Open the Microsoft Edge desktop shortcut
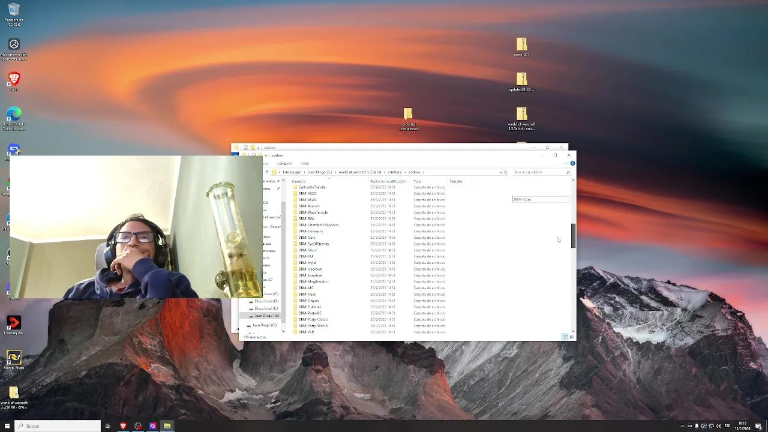Image resolution: width=768 pixels, height=432 pixels. (14, 118)
